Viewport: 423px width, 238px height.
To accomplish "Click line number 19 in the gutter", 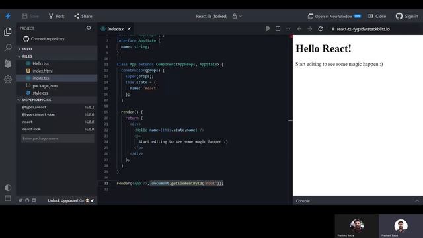I will 106,112.
